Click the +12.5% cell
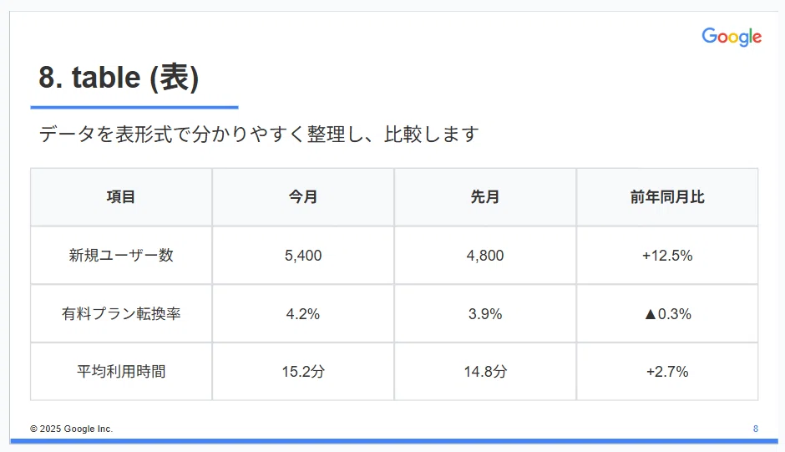Image resolution: width=785 pixels, height=452 pixels. 667,256
